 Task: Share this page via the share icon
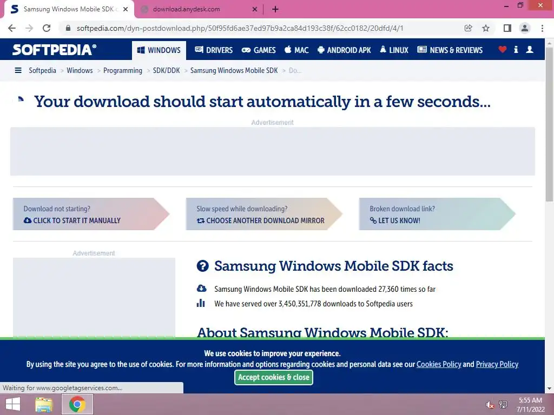(x=468, y=28)
